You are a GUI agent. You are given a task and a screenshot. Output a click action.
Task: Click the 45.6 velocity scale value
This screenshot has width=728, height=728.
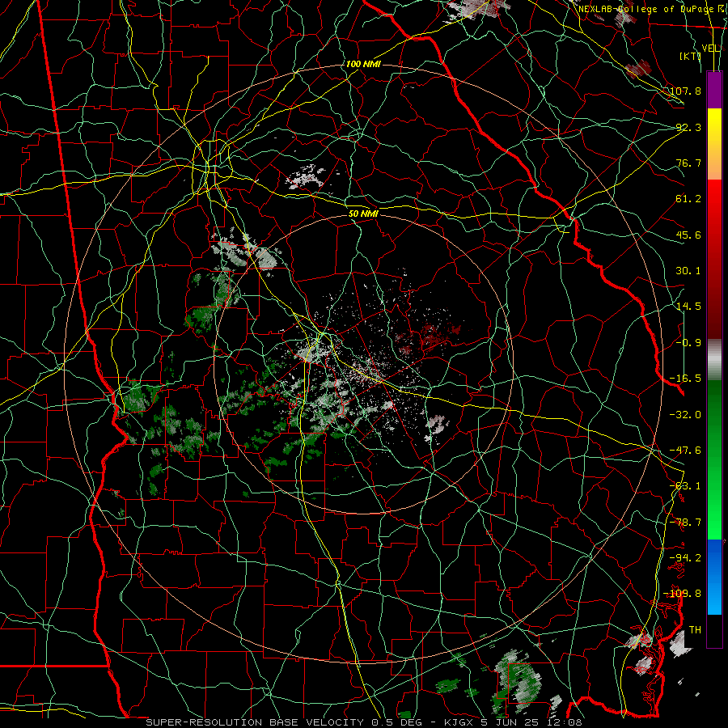(688, 235)
